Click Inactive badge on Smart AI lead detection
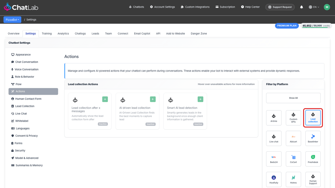The height and width of the screenshot is (188, 335). pos(198,124)
